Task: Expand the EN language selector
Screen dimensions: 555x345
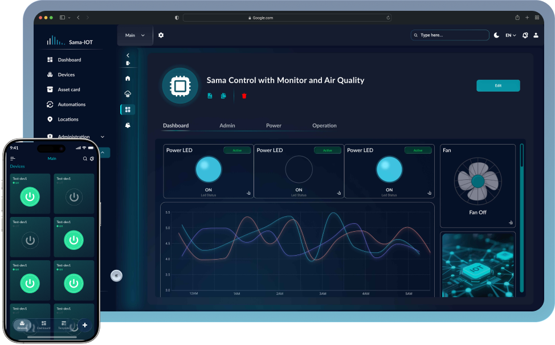Action: coord(509,35)
